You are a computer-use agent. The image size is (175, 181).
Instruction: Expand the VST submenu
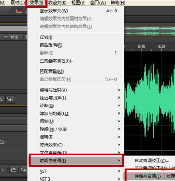coord(76,171)
